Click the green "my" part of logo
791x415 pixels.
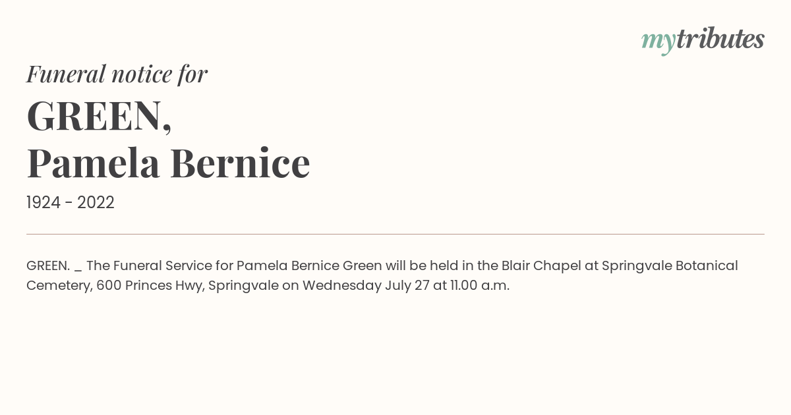point(658,43)
